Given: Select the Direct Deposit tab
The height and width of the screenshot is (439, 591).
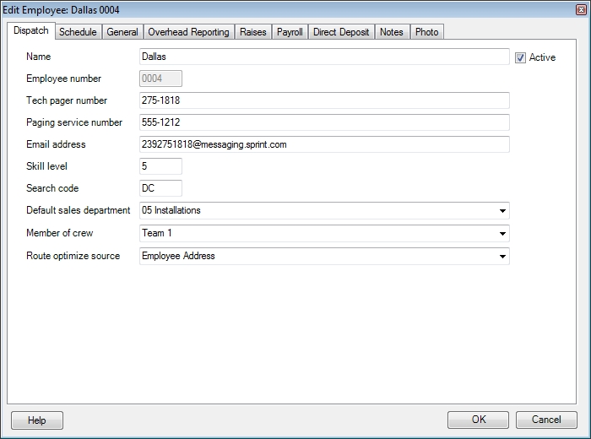Looking at the screenshot, I should pyautogui.click(x=341, y=32).
